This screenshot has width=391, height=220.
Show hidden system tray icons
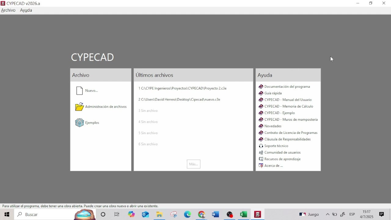pos(328,215)
